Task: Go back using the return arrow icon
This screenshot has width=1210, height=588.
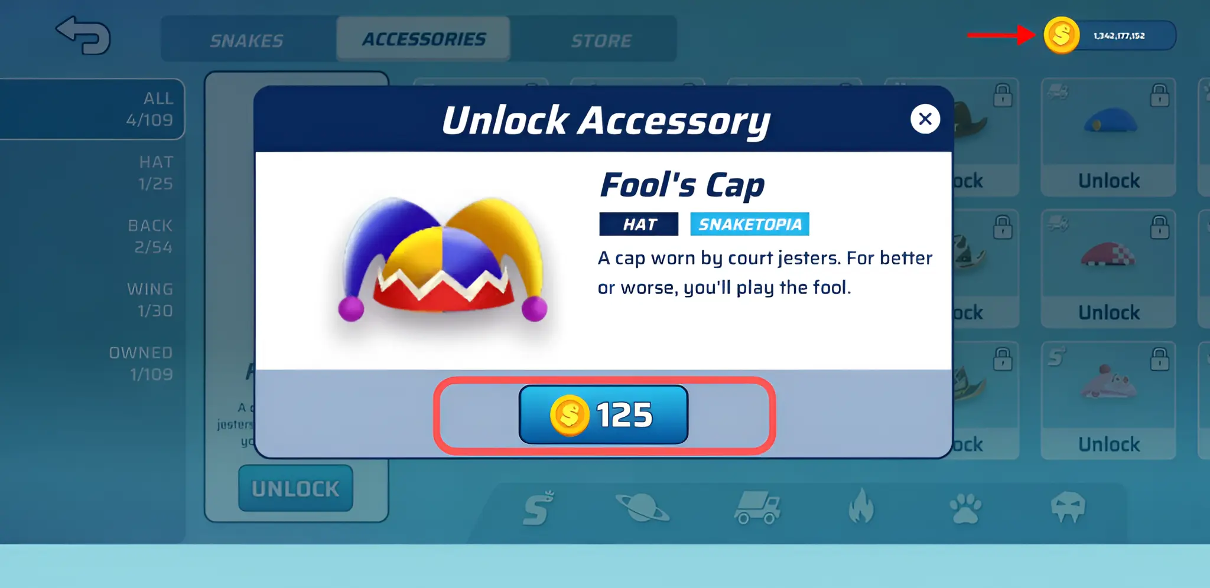Action: [x=83, y=35]
